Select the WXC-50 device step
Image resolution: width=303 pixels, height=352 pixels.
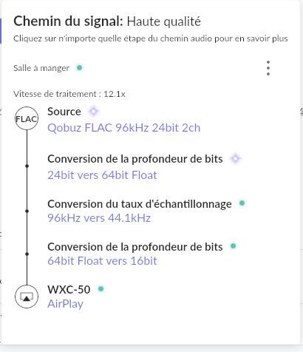pyautogui.click(x=69, y=290)
